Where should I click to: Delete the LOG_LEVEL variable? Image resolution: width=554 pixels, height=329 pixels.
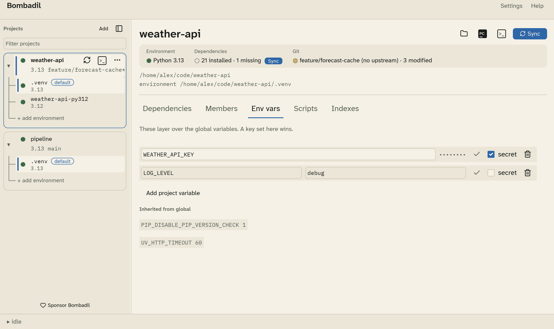tap(527, 172)
